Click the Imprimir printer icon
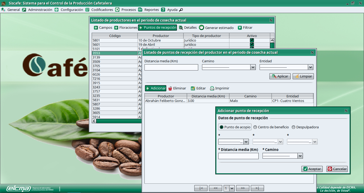This screenshot has width=364, height=193. pyautogui.click(x=212, y=88)
